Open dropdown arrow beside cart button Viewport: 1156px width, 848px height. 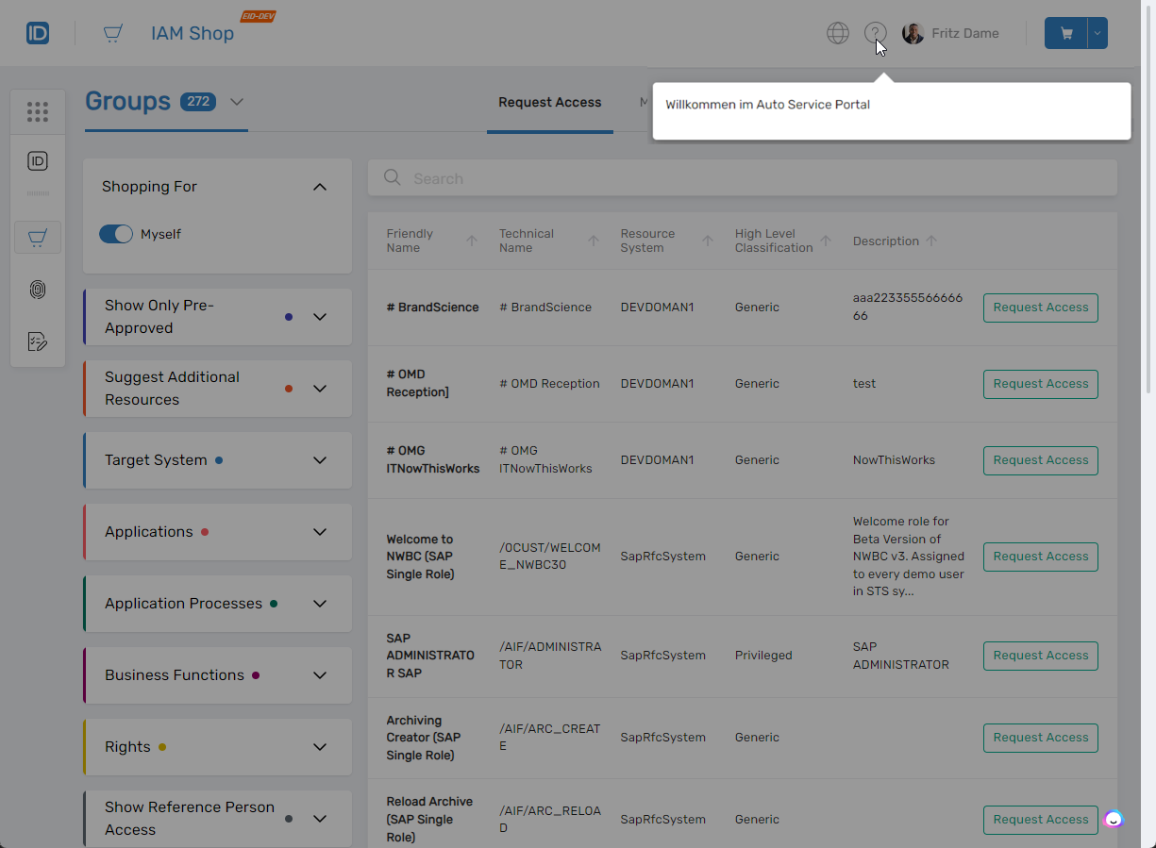tap(1097, 34)
